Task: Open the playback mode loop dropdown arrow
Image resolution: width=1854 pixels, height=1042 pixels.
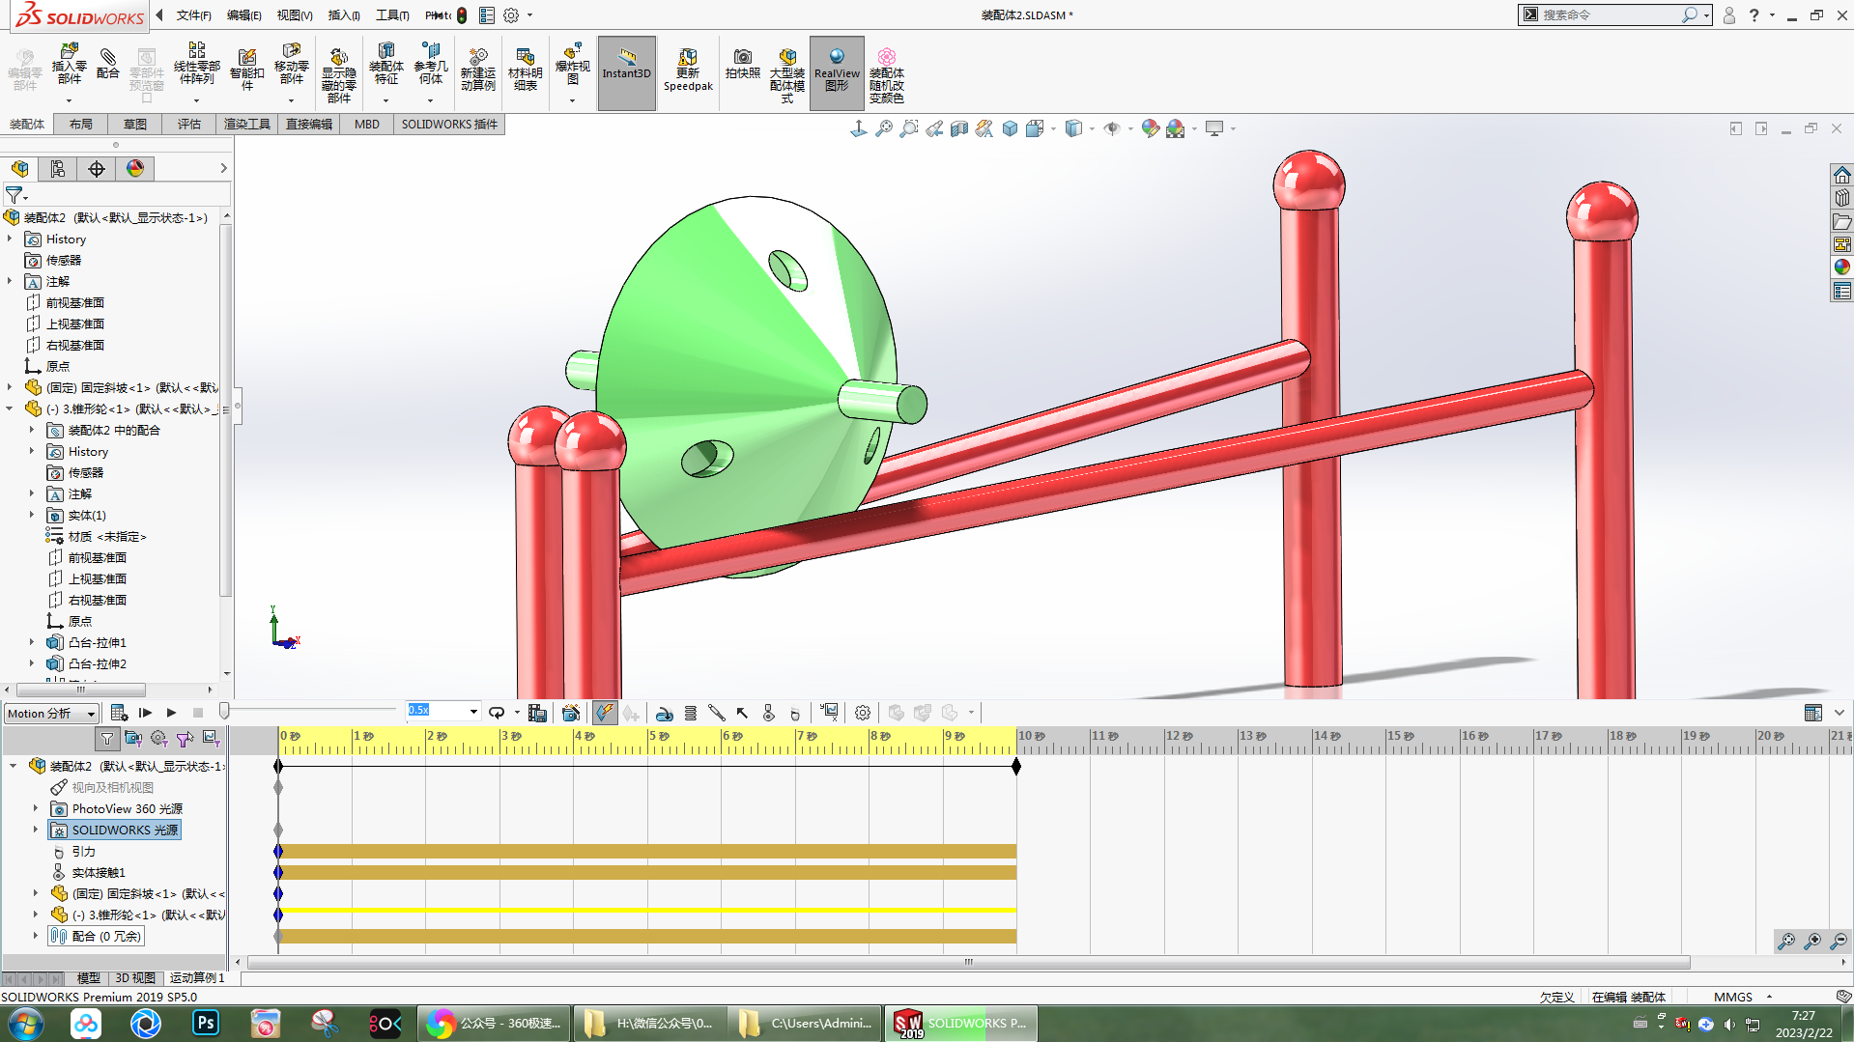Action: [x=517, y=713]
